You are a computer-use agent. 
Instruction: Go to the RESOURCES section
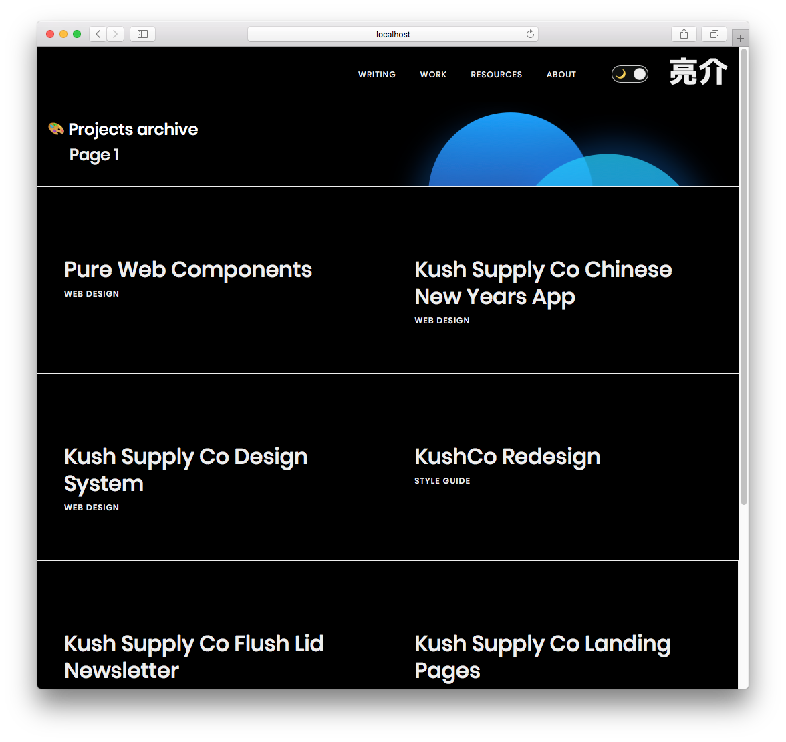[496, 74]
